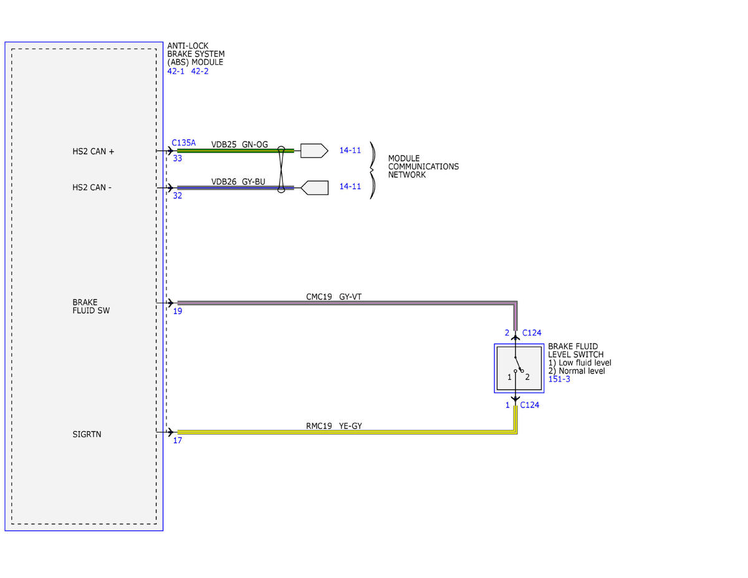
Task: Click connector label C135A
Action: coord(184,143)
